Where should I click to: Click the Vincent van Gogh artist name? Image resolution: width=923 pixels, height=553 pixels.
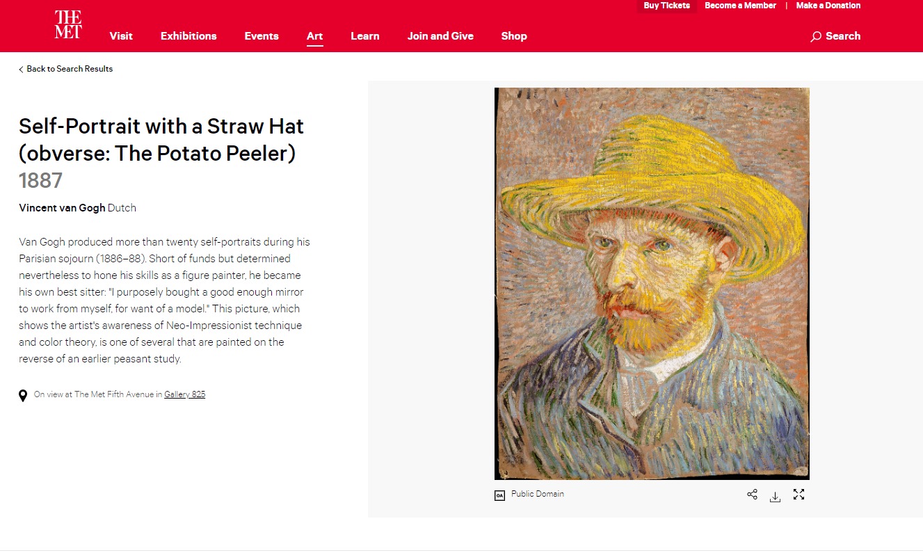(x=62, y=208)
